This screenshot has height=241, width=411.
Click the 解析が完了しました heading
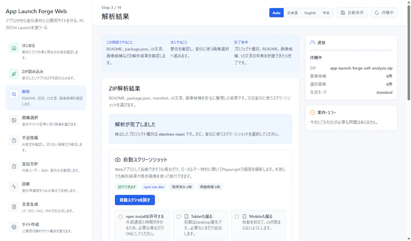[x=135, y=124]
